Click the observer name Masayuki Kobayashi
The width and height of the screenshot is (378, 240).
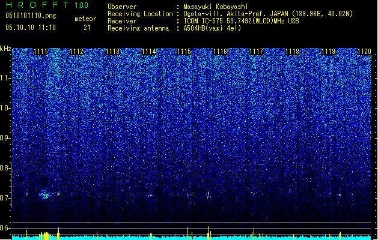pyautogui.click(x=216, y=7)
